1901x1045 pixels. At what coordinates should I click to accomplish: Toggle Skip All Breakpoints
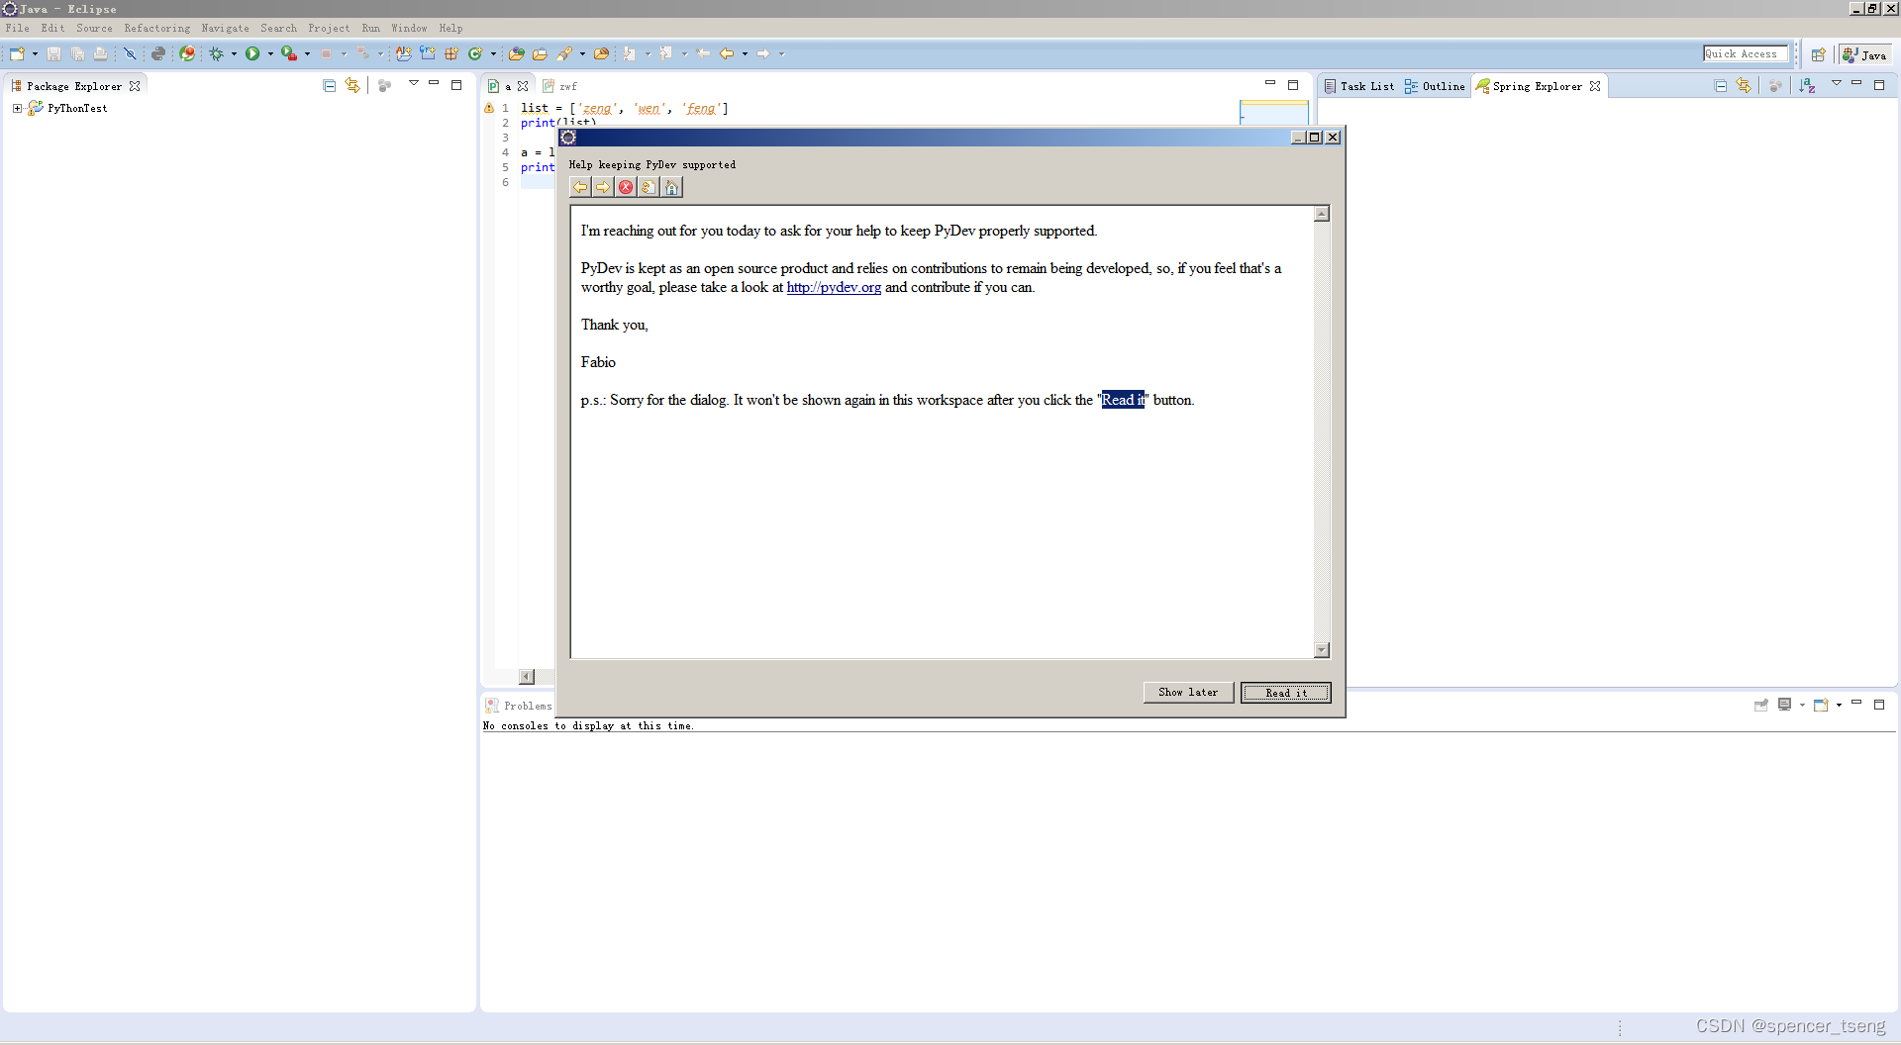point(131,54)
